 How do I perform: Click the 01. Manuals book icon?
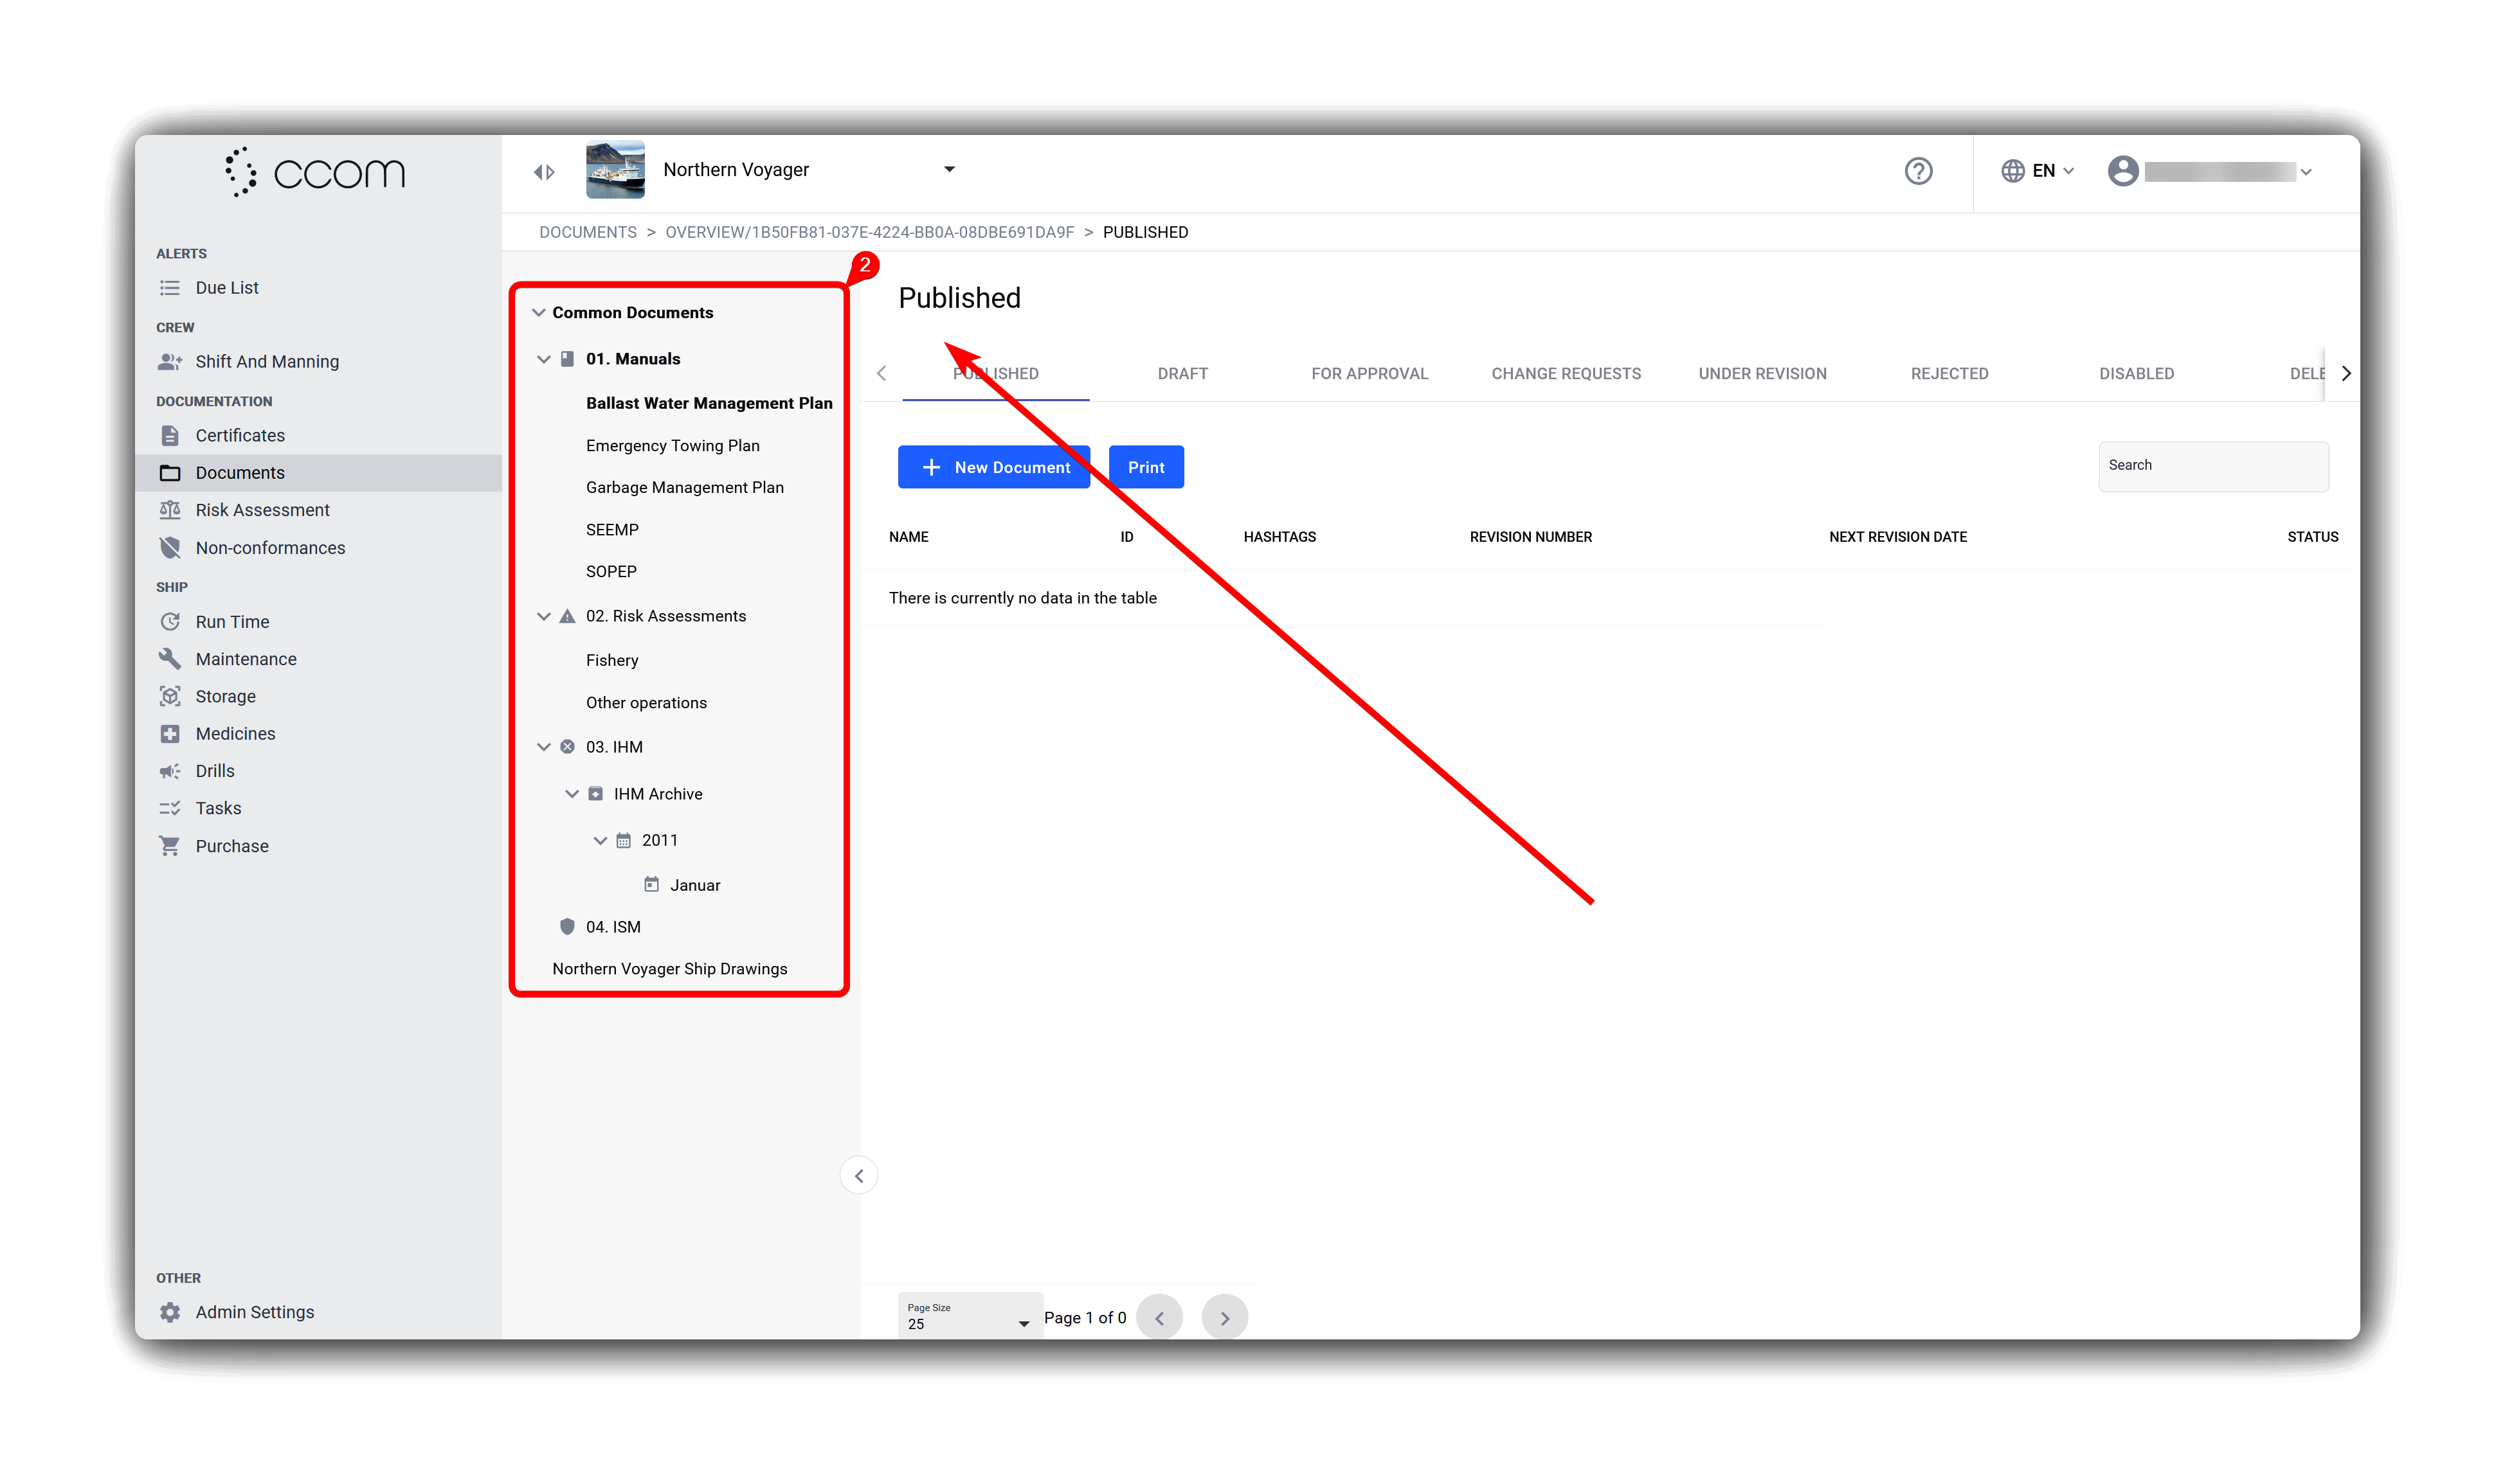[566, 359]
